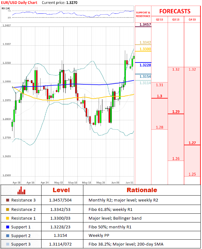Click the Support 2 level cell 1.3154
The height and width of the screenshot is (249, 202).
click(x=60, y=235)
